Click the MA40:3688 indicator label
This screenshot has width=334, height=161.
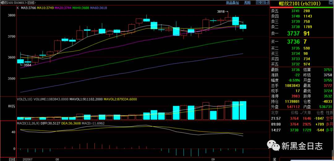click(81, 8)
